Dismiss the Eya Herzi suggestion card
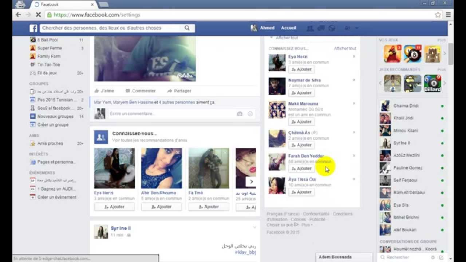466x262 pixels. [x=131, y=152]
